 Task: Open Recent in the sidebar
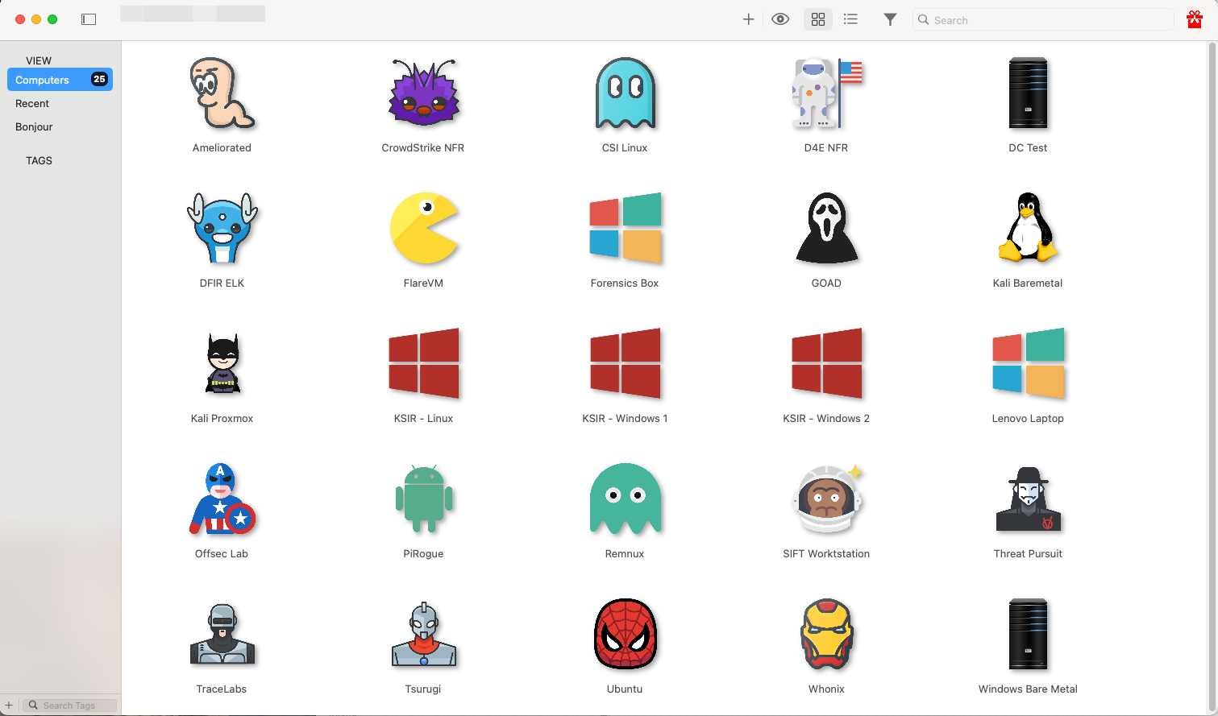32,103
